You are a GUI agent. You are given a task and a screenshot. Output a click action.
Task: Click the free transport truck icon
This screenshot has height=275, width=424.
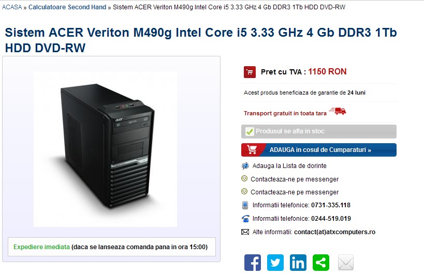pos(338,111)
